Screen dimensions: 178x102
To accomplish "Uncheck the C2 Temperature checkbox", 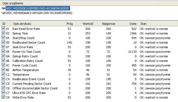I will pos(3,74).
